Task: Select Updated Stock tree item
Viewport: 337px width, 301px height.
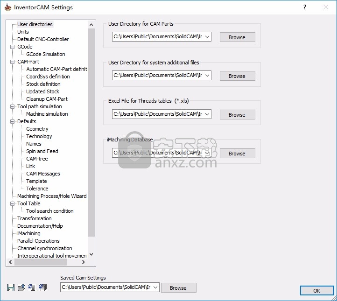Action: tap(42, 91)
